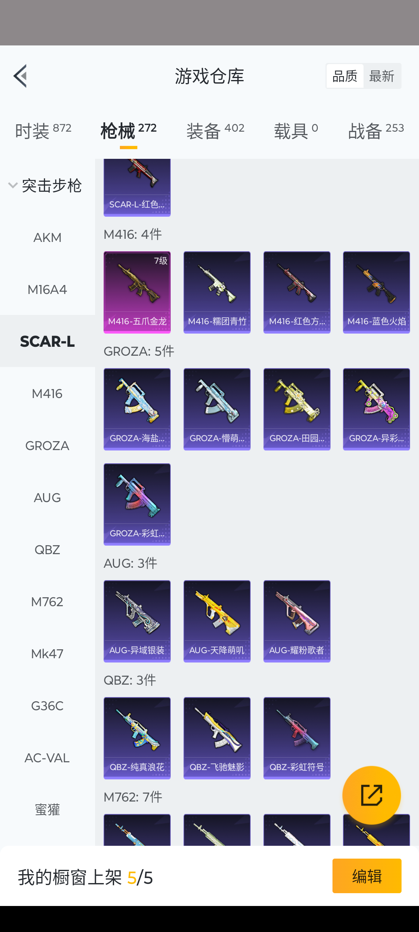Open the 战备 tab

click(376, 130)
